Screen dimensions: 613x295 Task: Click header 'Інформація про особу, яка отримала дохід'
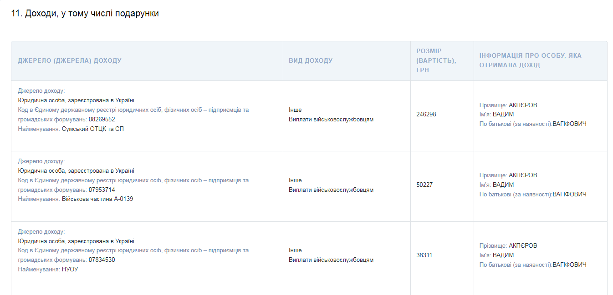click(x=531, y=60)
